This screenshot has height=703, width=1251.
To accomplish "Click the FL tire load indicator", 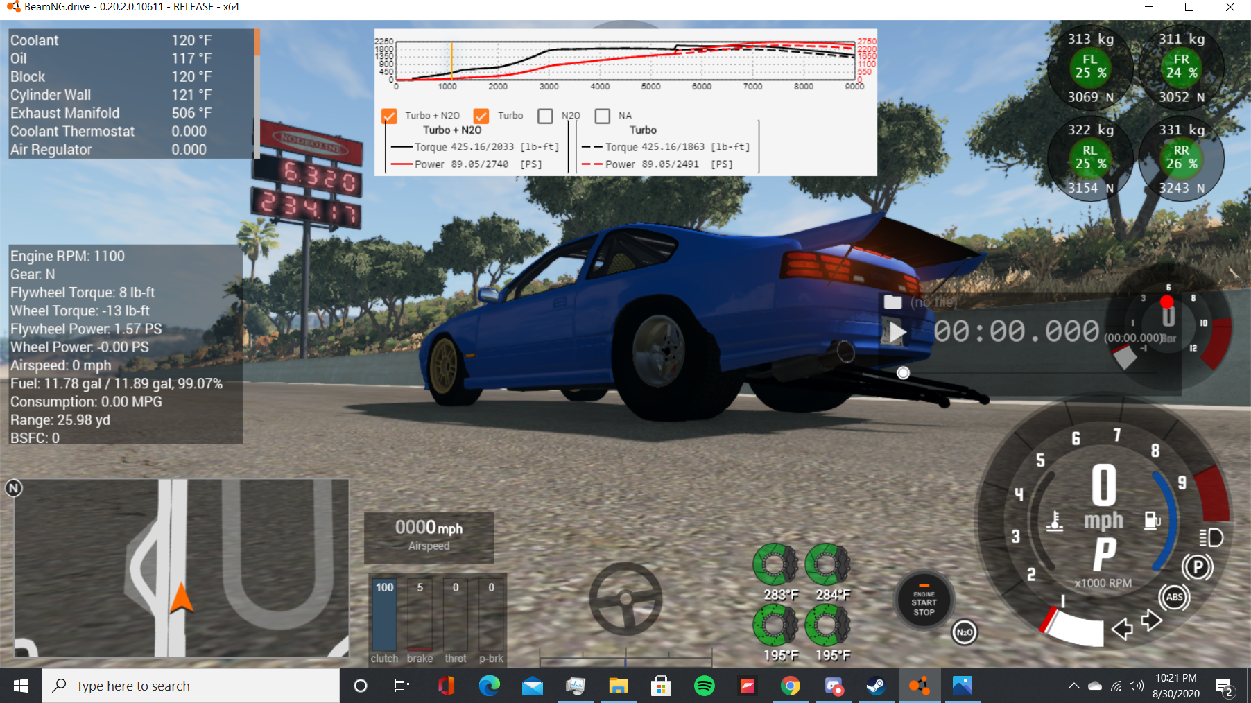I will pyautogui.click(x=1091, y=67).
